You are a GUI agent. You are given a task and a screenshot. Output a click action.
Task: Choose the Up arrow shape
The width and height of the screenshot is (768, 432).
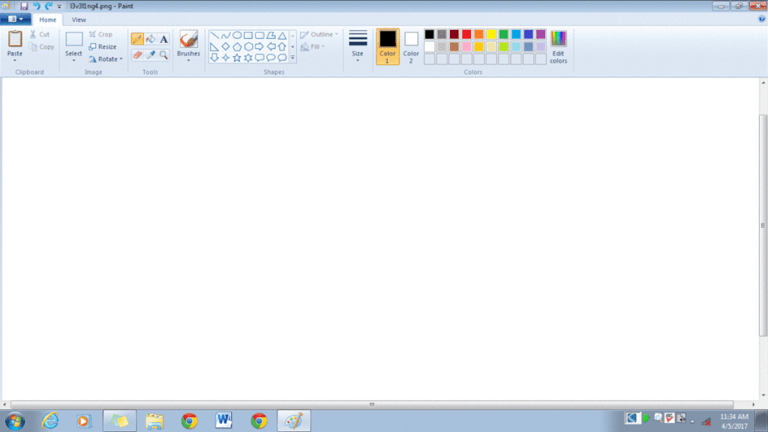282,46
